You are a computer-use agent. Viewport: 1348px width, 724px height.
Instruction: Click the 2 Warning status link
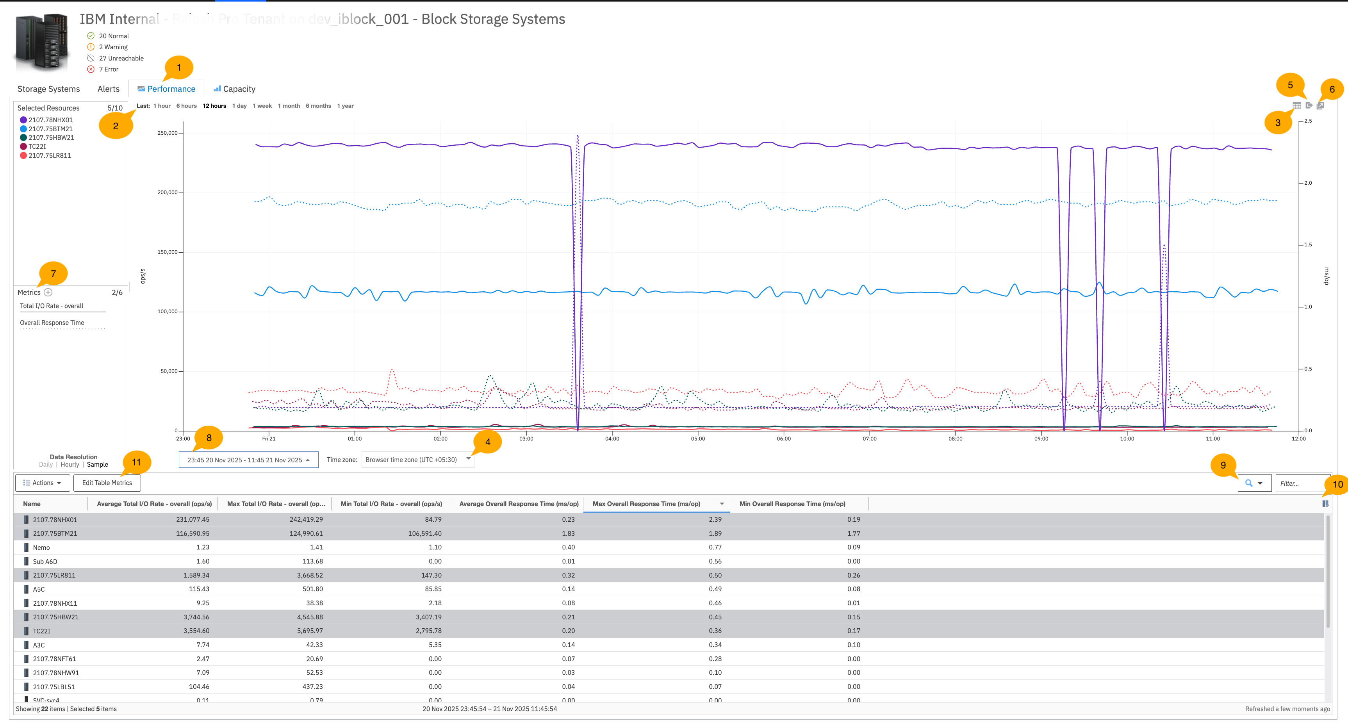coord(114,47)
